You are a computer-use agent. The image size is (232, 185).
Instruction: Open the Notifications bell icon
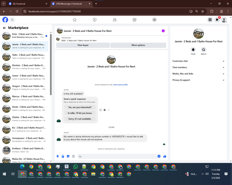click(217, 20)
